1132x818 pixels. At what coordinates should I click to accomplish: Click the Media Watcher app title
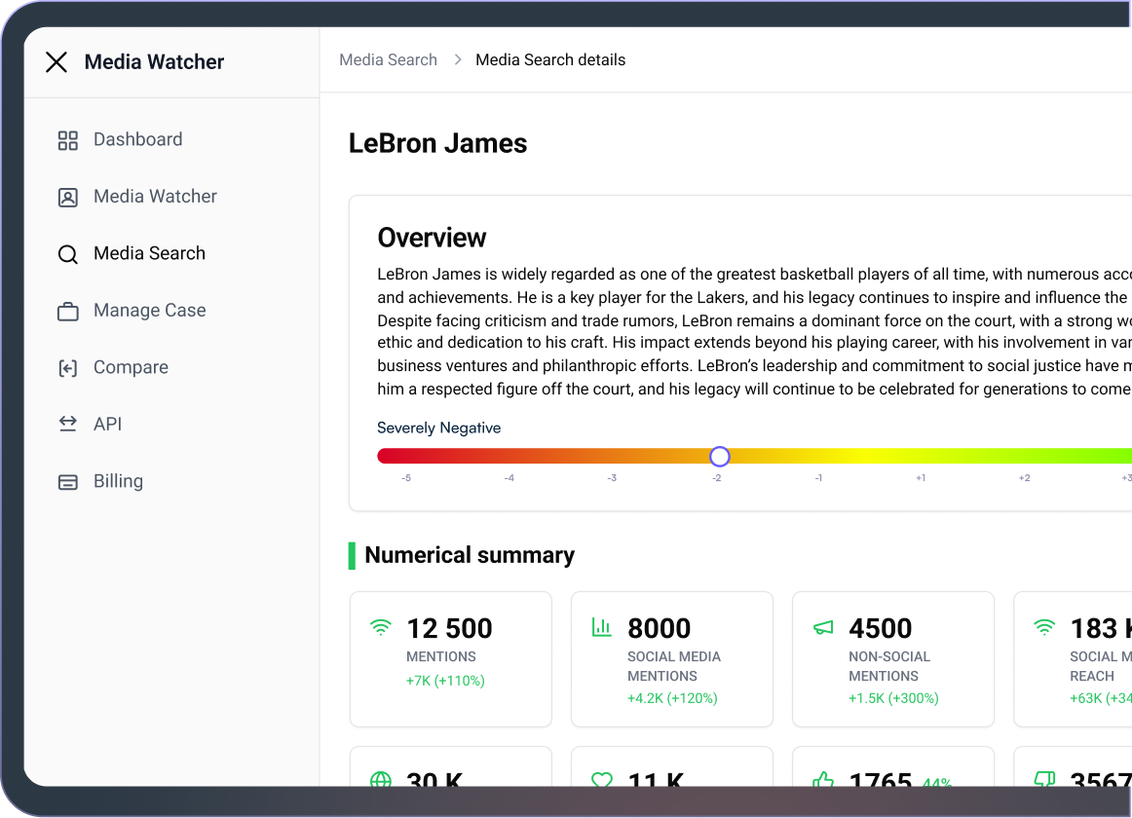[x=155, y=62]
